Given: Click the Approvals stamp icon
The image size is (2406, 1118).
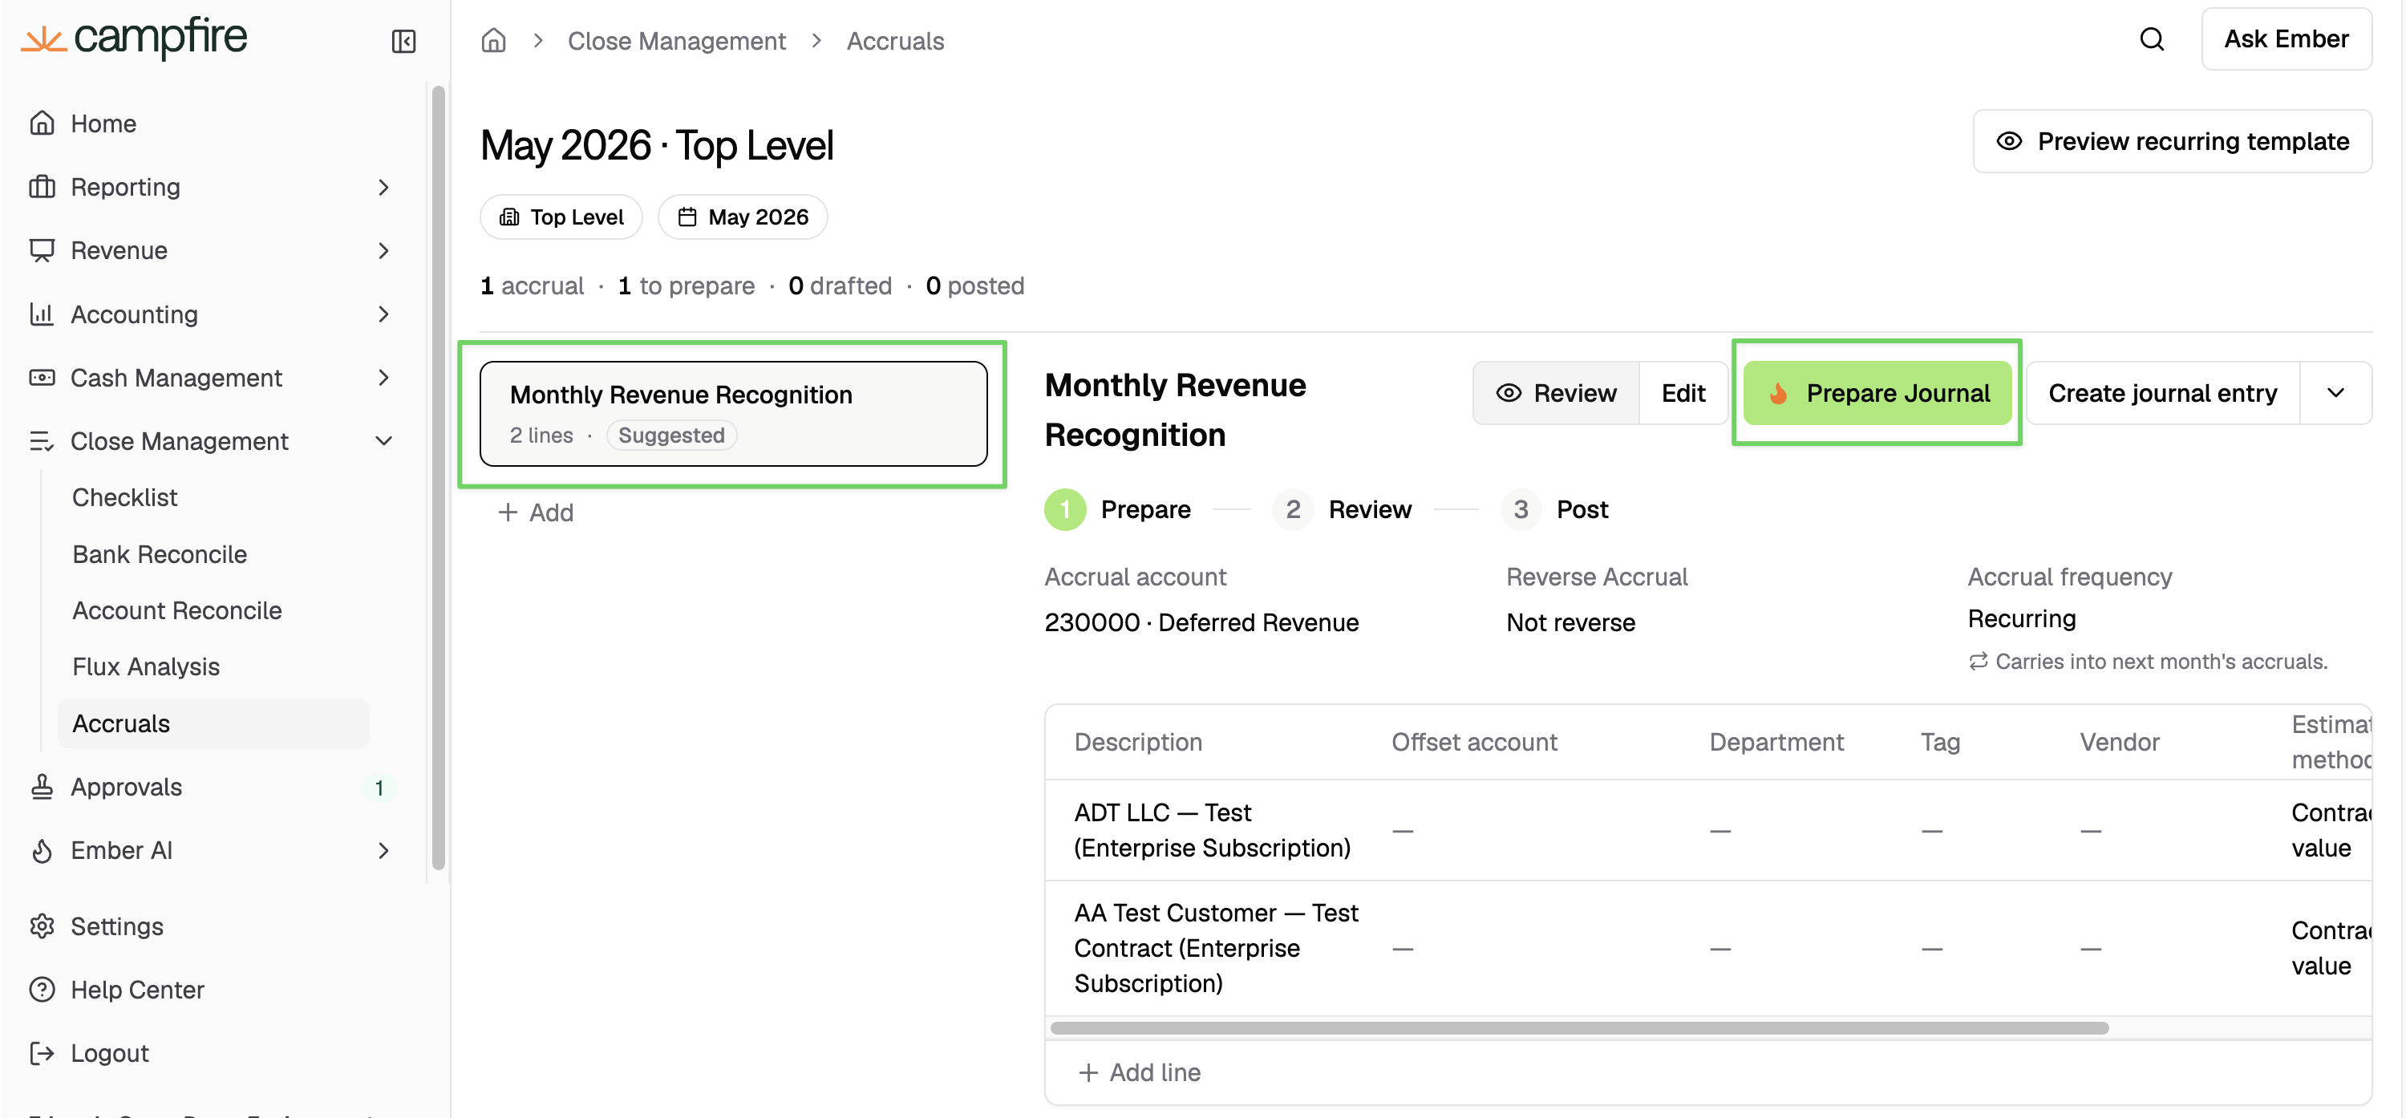Looking at the screenshot, I should [x=42, y=787].
